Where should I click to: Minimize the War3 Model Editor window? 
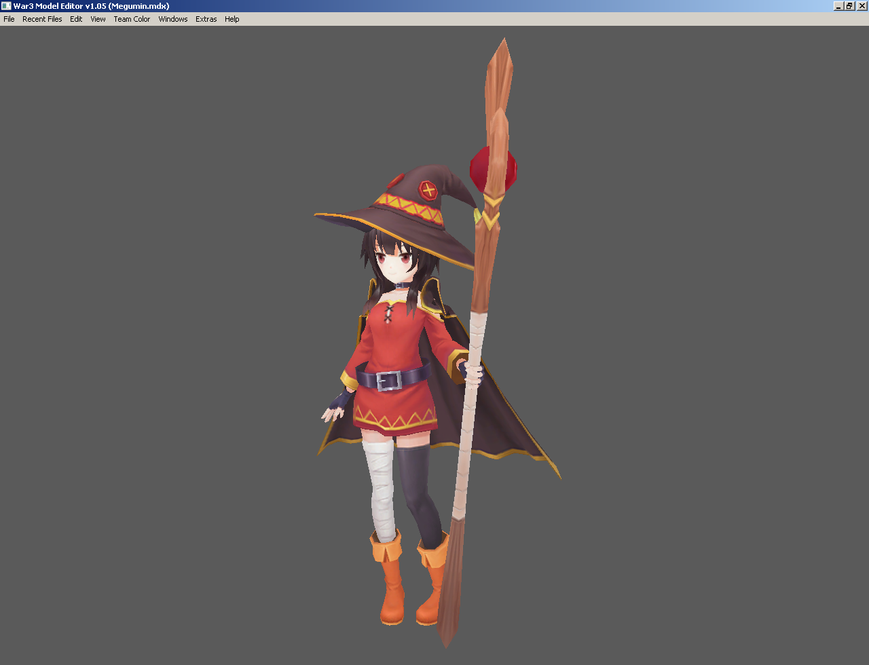pyautogui.click(x=838, y=6)
